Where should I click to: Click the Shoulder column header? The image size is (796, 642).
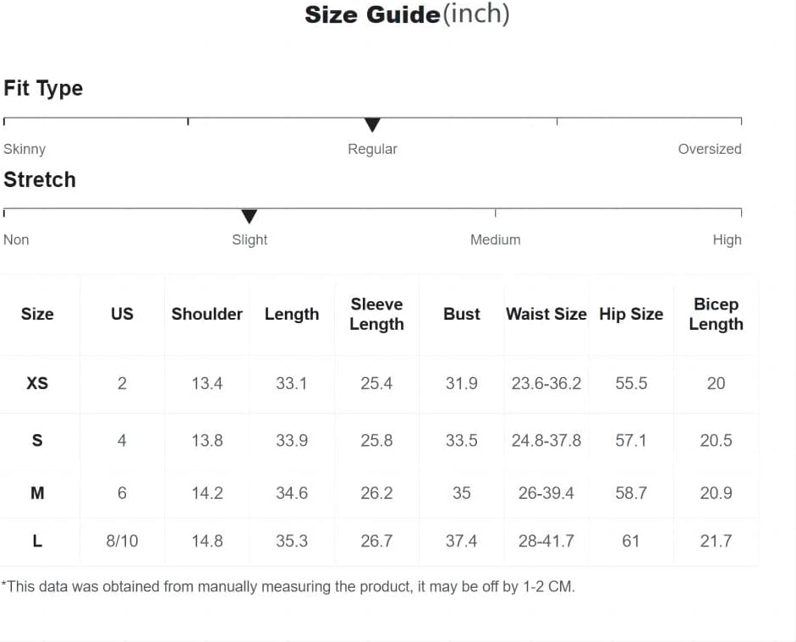[x=206, y=314]
